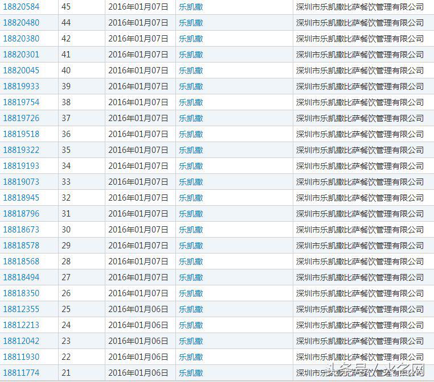434x382 pixels.
Task: Click 乐凯撒 trademark link in class 22 row
Action: click(x=191, y=357)
